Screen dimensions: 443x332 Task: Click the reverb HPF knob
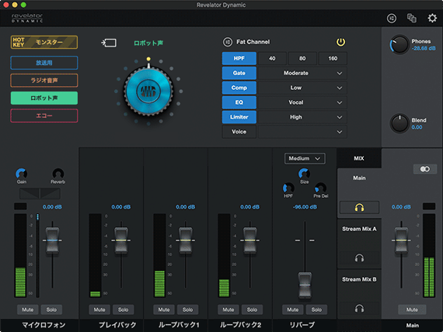point(288,188)
